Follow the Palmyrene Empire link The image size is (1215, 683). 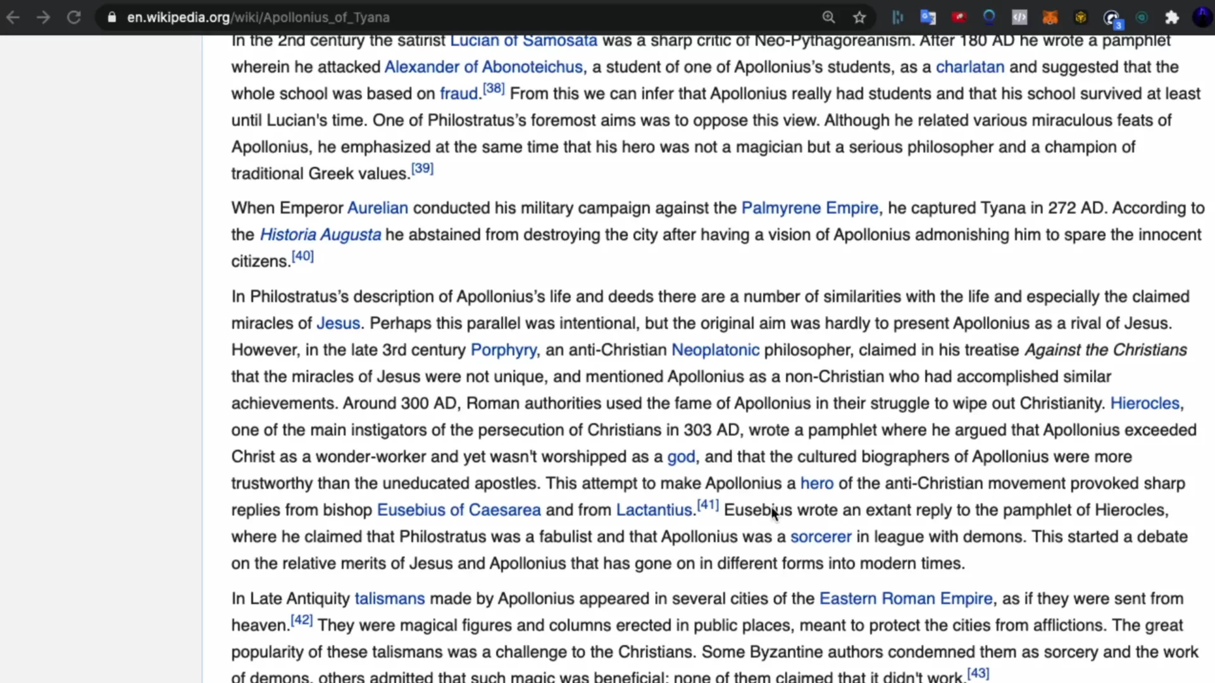(809, 208)
